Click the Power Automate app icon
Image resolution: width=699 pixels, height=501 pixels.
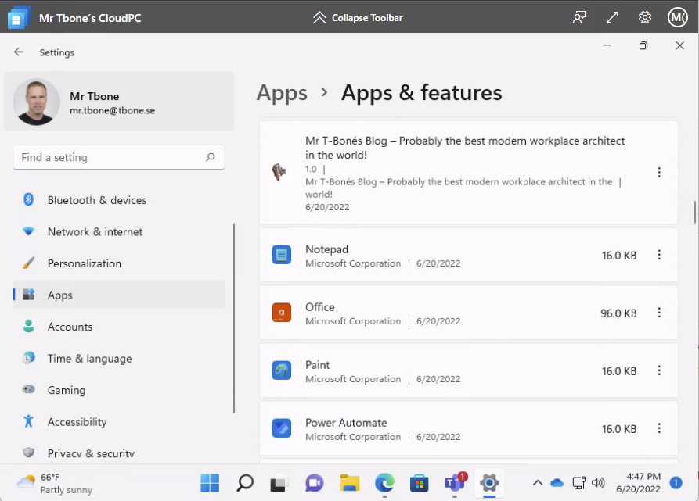281,428
